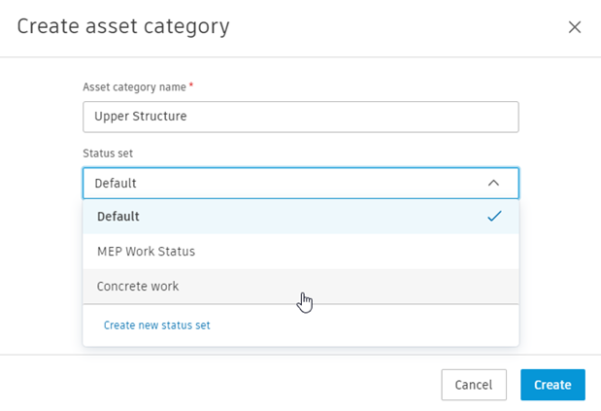The width and height of the screenshot is (601, 411).
Task: Click the chevron arrow in Status set
Action: coord(493,184)
